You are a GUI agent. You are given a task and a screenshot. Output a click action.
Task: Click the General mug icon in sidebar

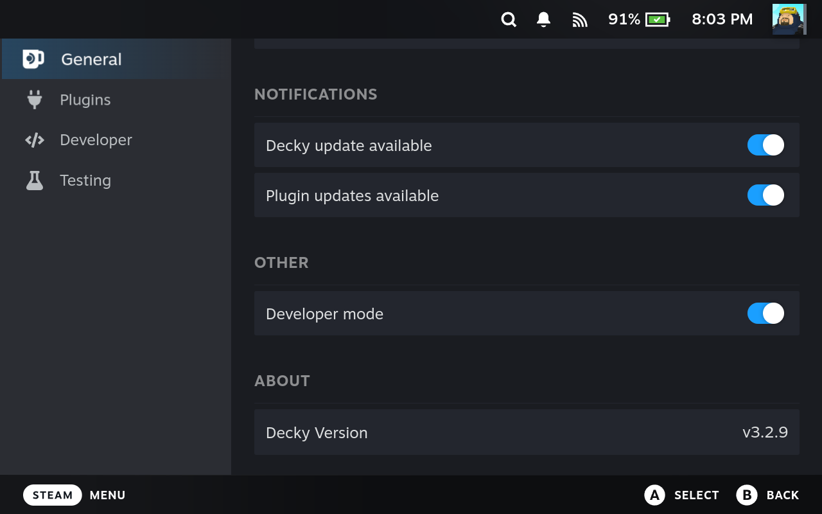pos(33,59)
